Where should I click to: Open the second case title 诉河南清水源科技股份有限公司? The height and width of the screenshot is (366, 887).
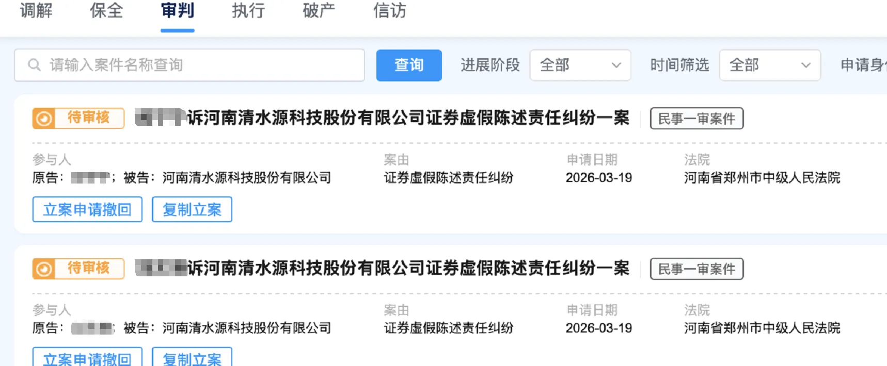[408, 269]
